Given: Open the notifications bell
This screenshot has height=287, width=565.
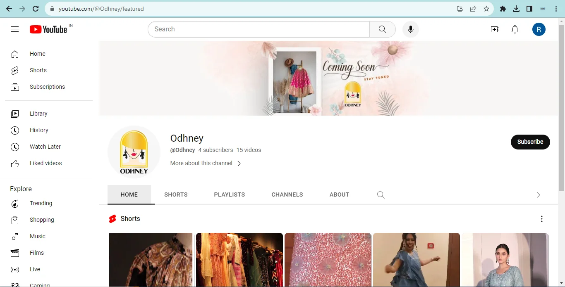Looking at the screenshot, I should click(x=515, y=29).
